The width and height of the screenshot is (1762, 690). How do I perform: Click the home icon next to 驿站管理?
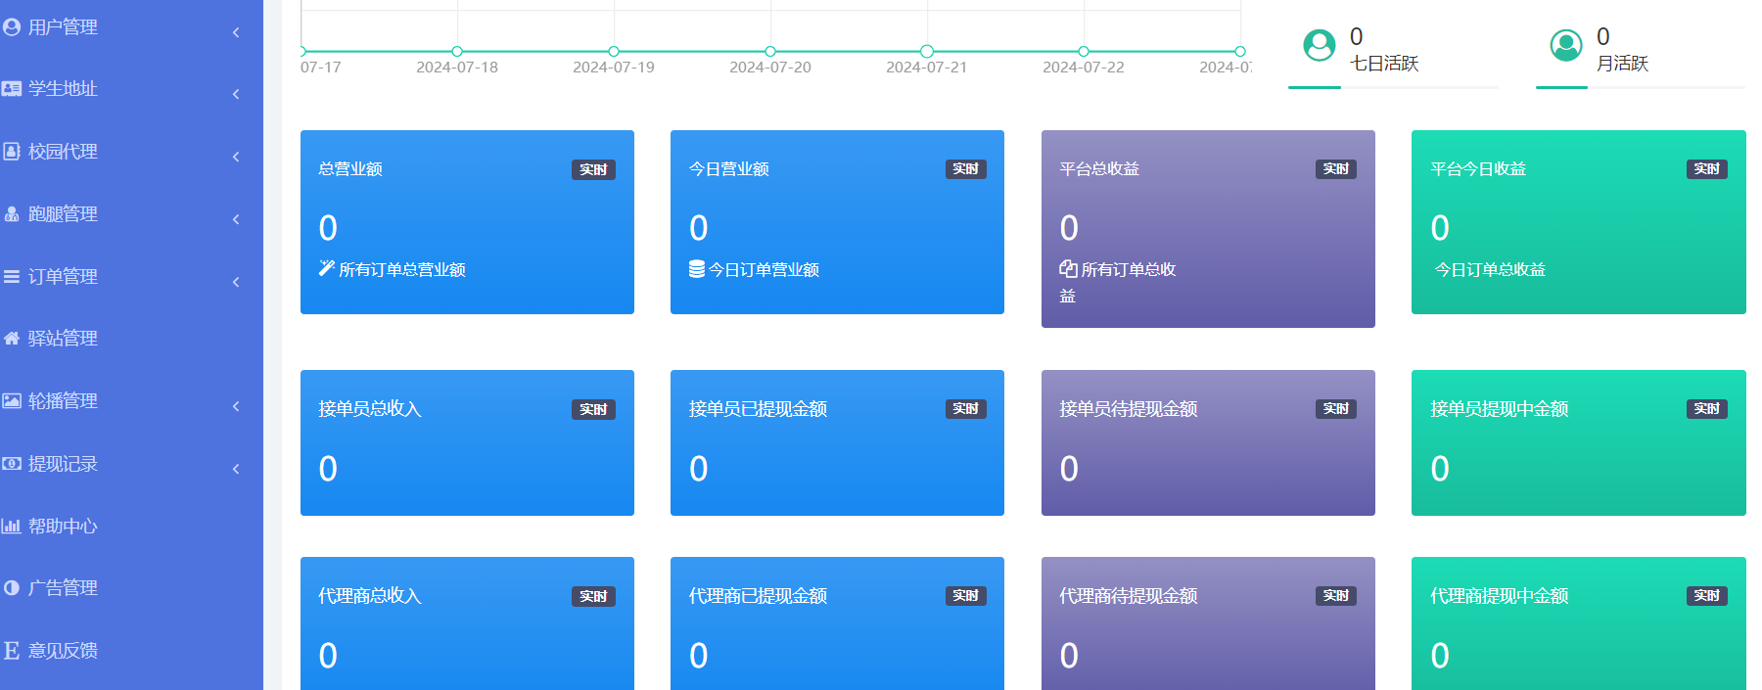click(12, 339)
